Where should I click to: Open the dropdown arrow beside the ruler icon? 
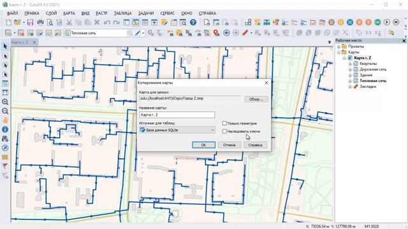click(x=251, y=33)
